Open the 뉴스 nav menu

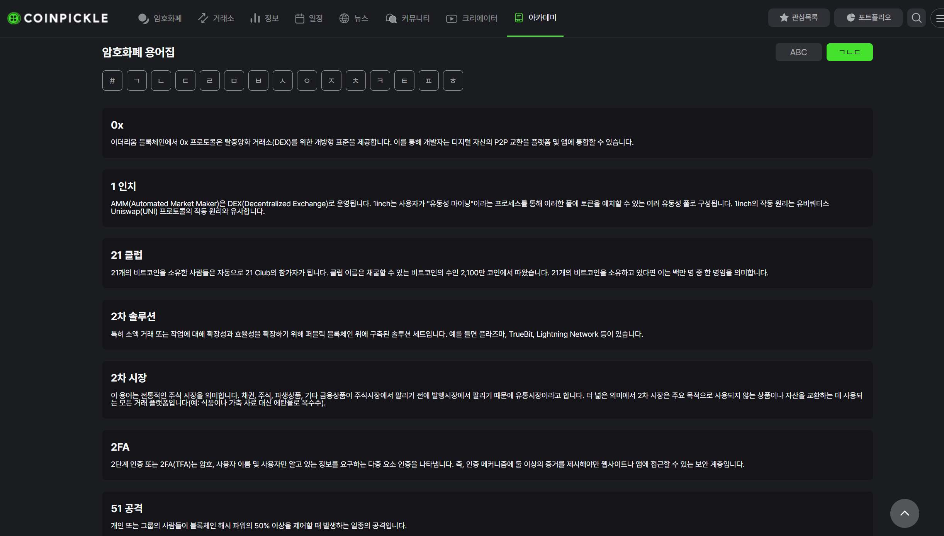coord(354,18)
